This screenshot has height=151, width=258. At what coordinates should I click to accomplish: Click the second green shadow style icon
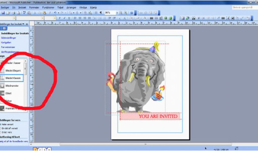pos(171,18)
